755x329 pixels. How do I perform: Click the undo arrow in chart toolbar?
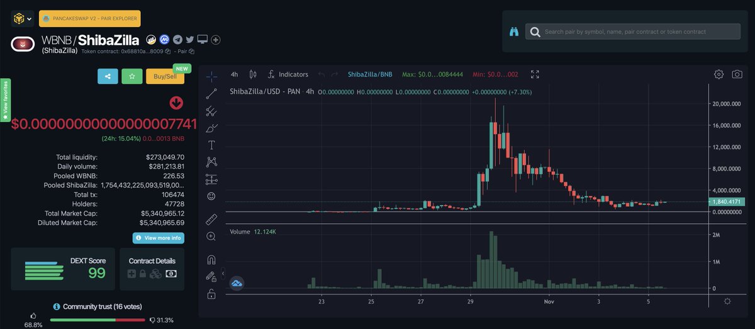pyautogui.click(x=322, y=74)
